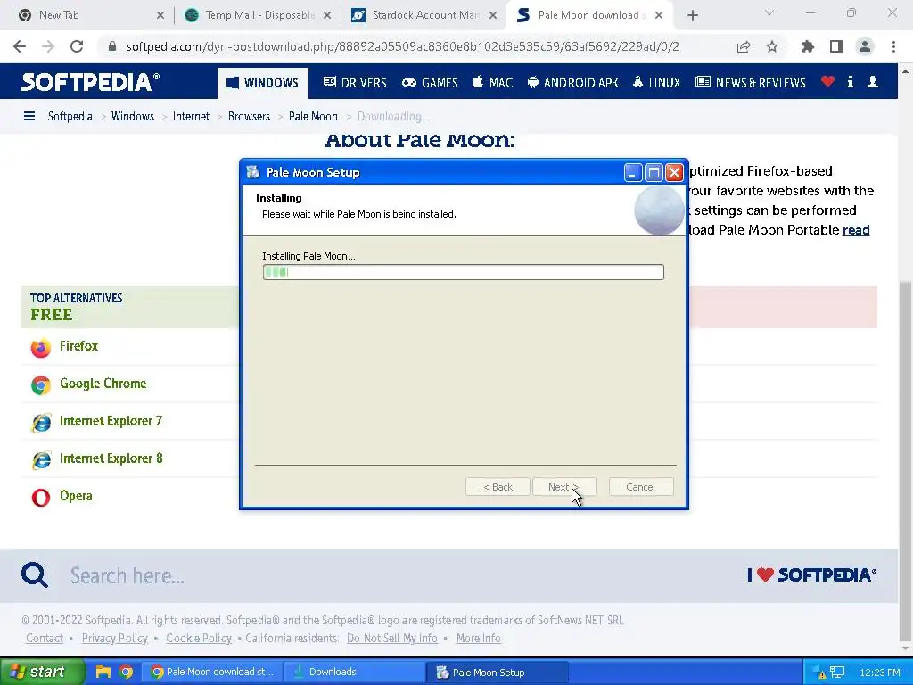Open the Firefox alternative link
The width and height of the screenshot is (913, 685).
78,346
